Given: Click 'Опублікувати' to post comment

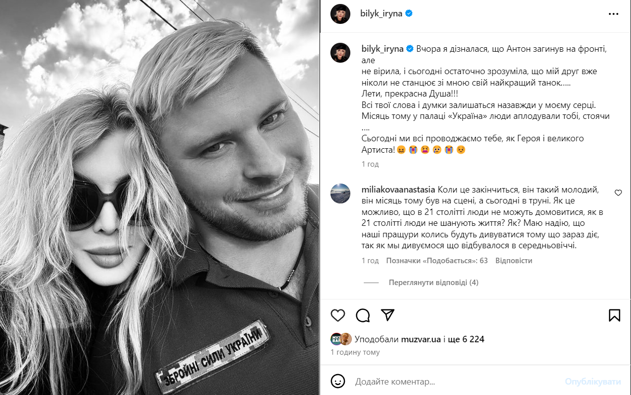Looking at the screenshot, I should [593, 382].
